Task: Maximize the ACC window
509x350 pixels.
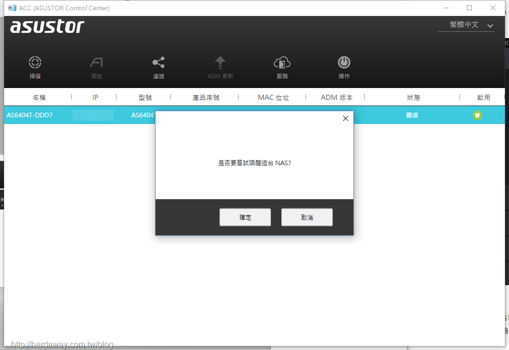Action: [469, 8]
